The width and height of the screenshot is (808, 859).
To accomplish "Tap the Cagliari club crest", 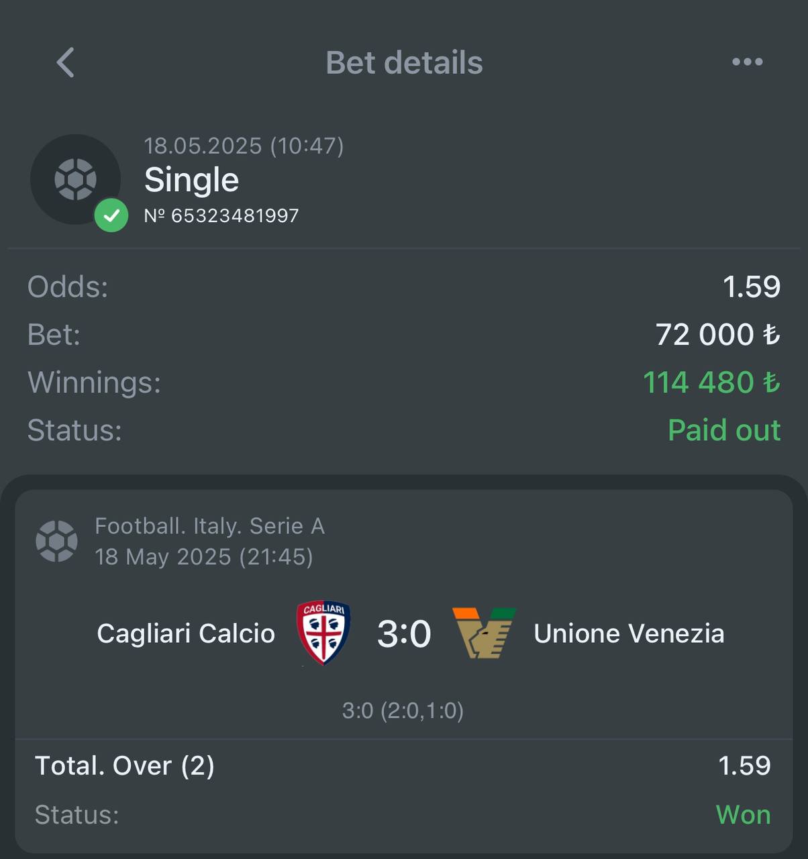I will (323, 633).
